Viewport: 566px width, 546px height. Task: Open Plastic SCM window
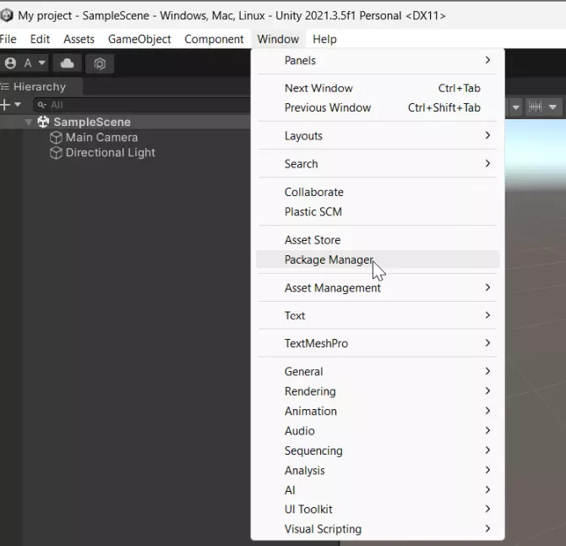point(378,211)
